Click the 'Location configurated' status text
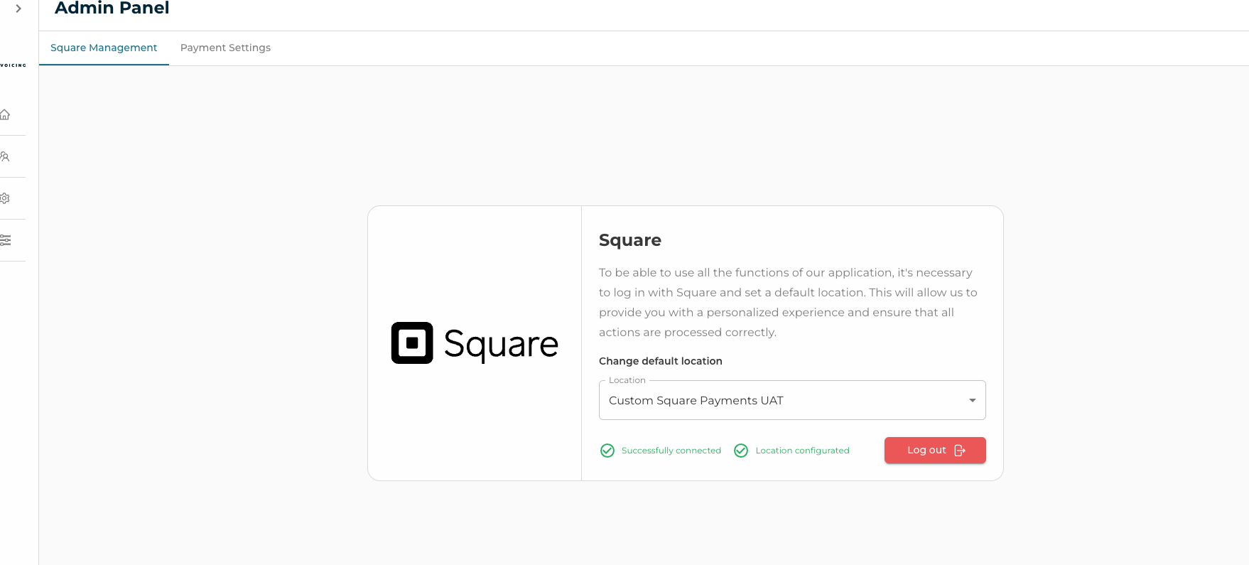The height and width of the screenshot is (565, 1249). (803, 451)
